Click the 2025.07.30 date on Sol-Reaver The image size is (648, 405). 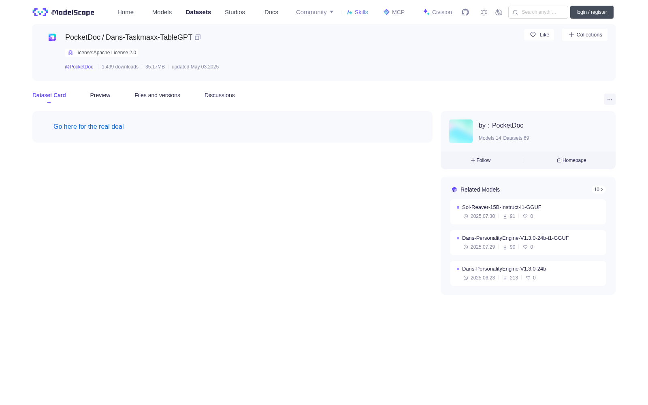pyautogui.click(x=483, y=216)
